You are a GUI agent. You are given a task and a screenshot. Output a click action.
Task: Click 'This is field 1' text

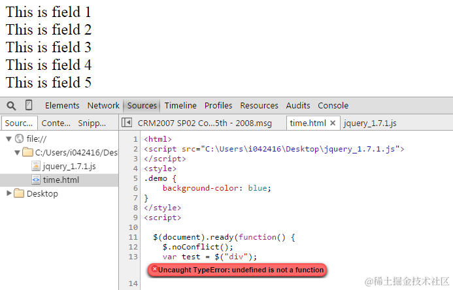coord(48,12)
